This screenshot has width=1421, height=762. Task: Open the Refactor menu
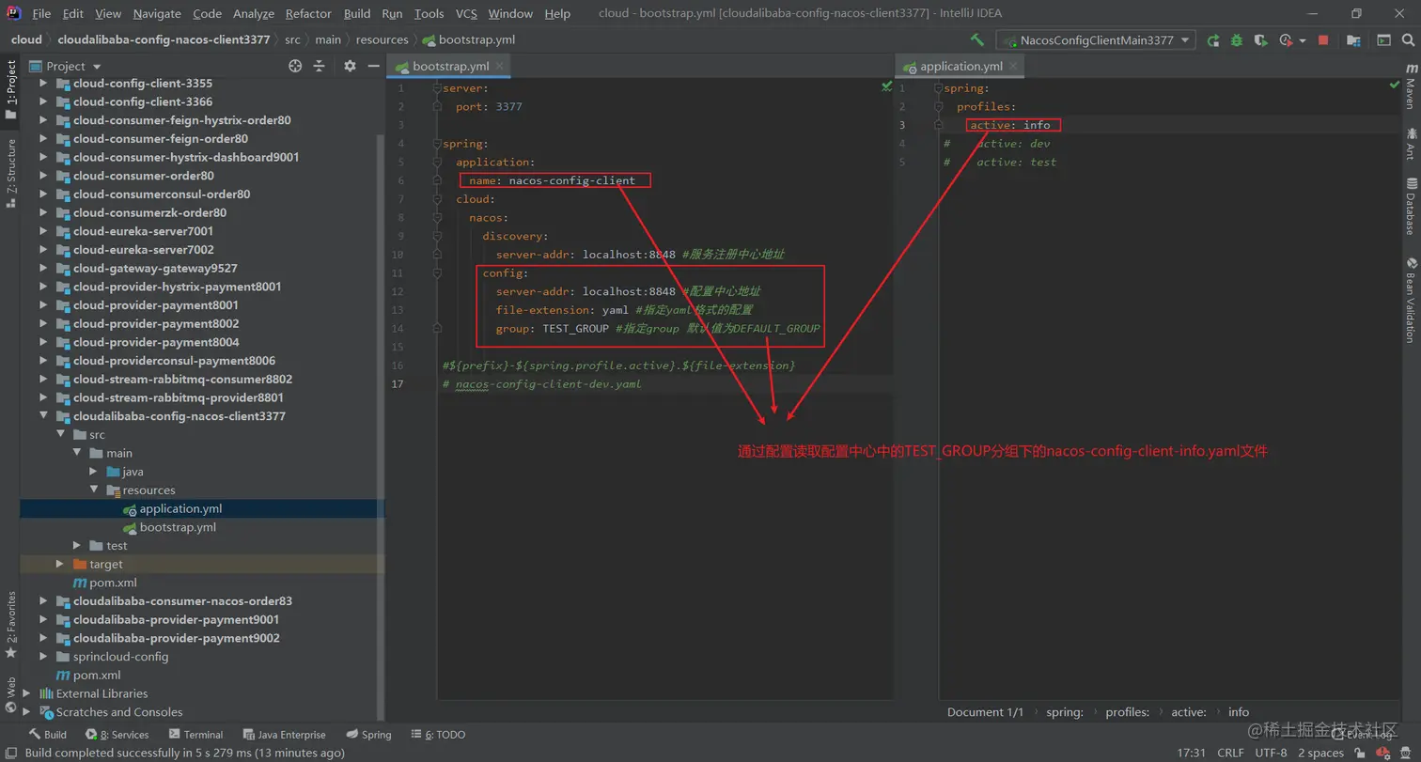308,13
